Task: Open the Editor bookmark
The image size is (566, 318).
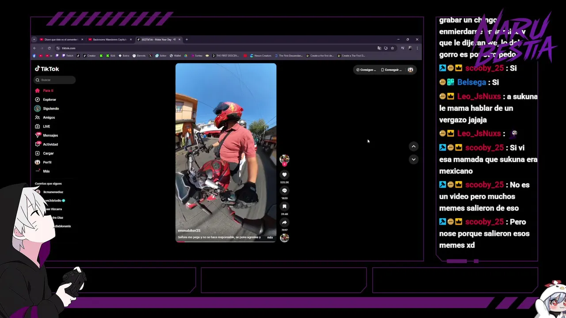Action: click(x=161, y=56)
